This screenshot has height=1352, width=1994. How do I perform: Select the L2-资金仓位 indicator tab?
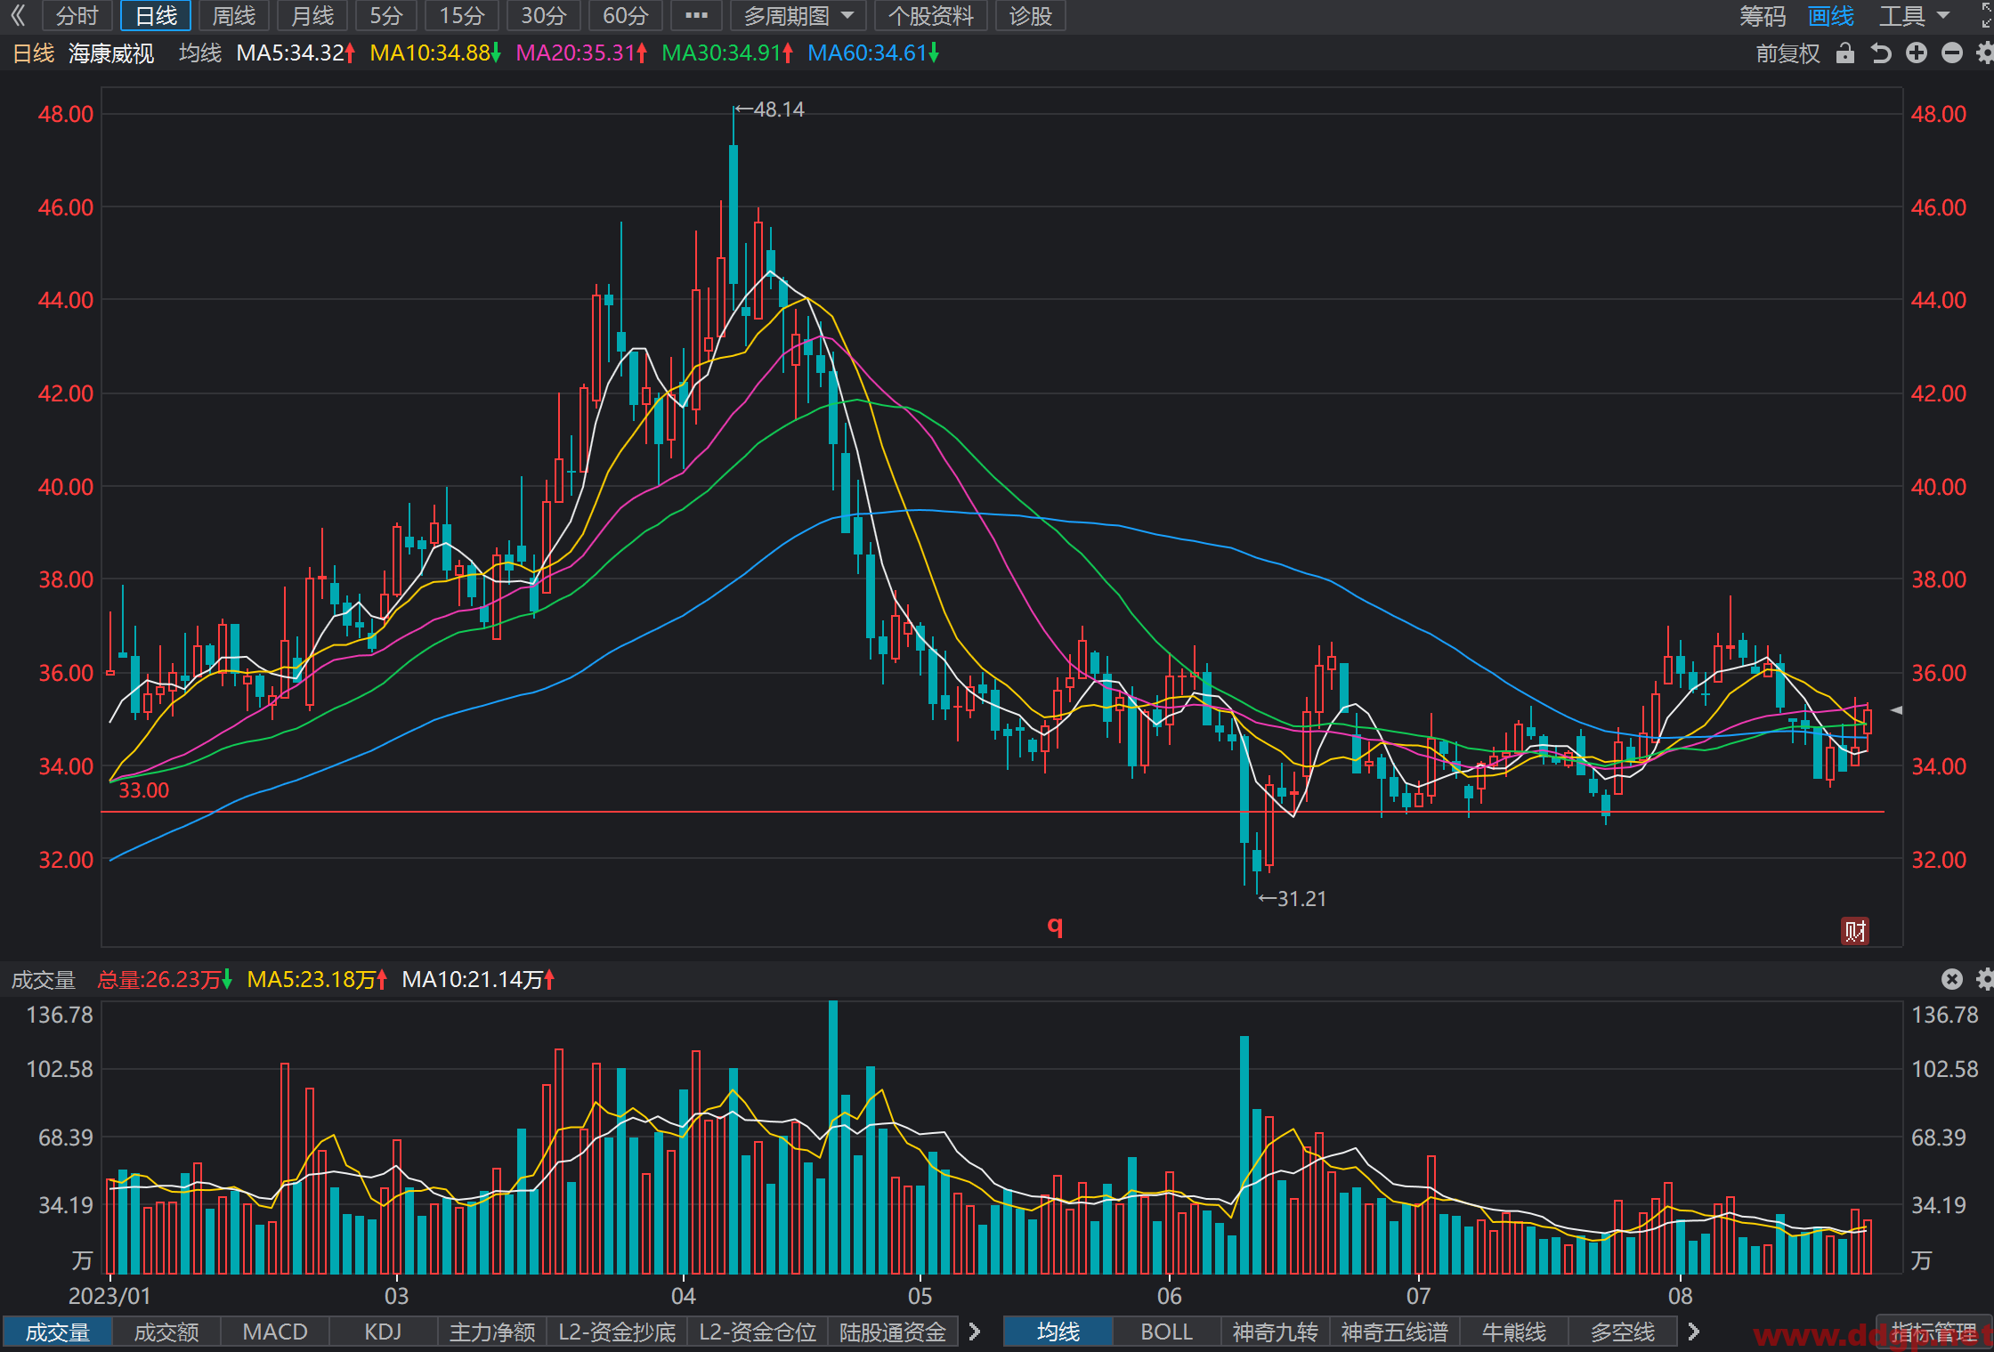[758, 1332]
